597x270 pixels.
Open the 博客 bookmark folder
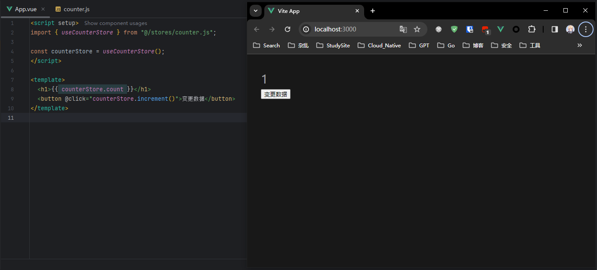point(473,45)
